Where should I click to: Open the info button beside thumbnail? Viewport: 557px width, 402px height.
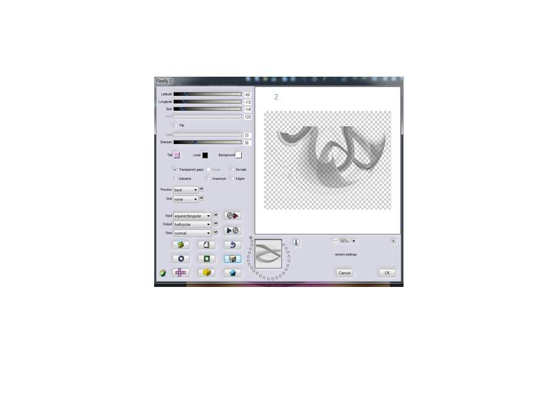point(296,242)
